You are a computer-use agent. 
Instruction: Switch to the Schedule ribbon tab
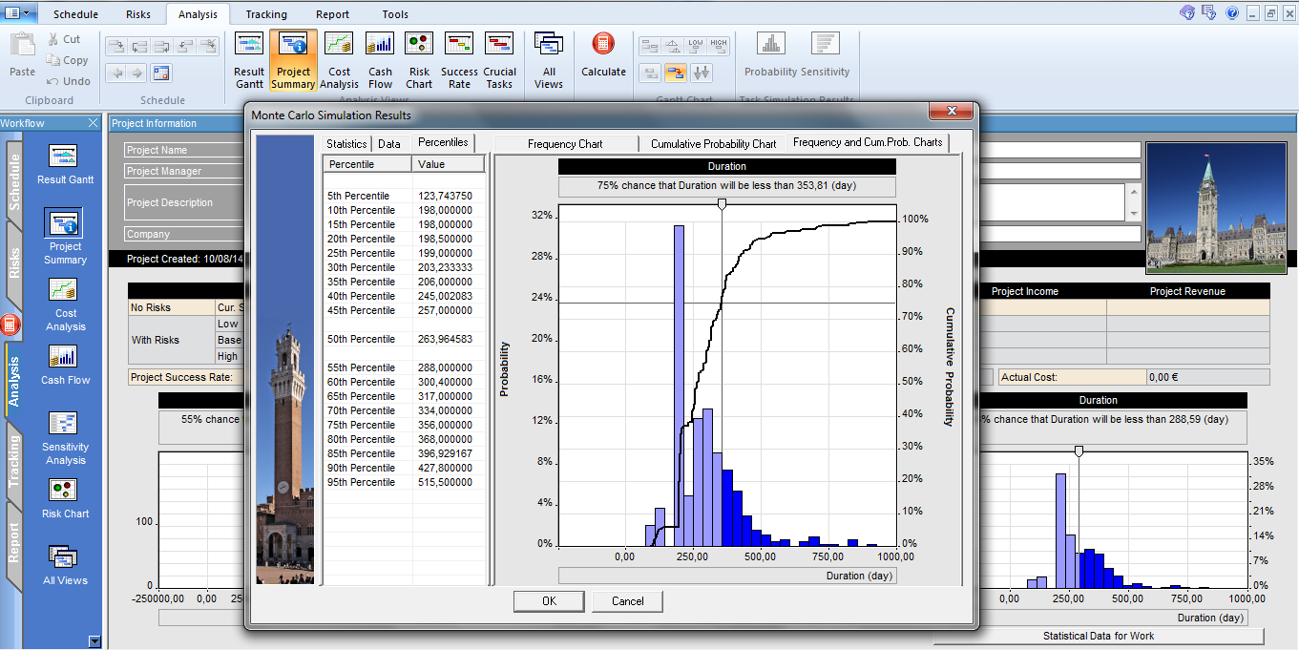pos(75,14)
